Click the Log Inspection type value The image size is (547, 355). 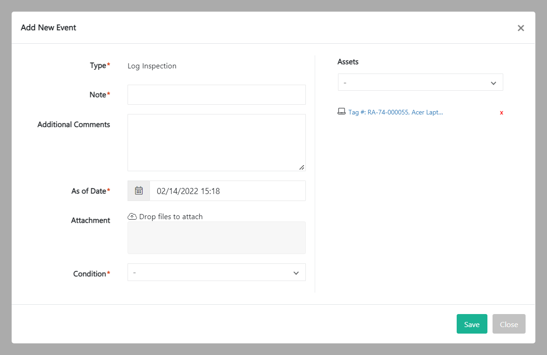pyautogui.click(x=152, y=66)
